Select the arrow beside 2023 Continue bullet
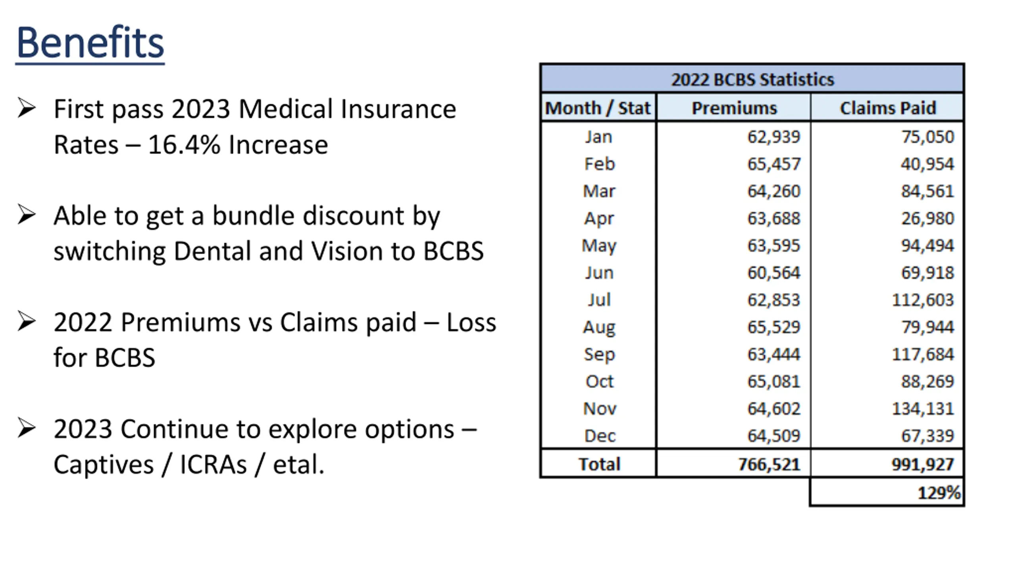Viewport: 1016px width, 571px height. pos(27,428)
